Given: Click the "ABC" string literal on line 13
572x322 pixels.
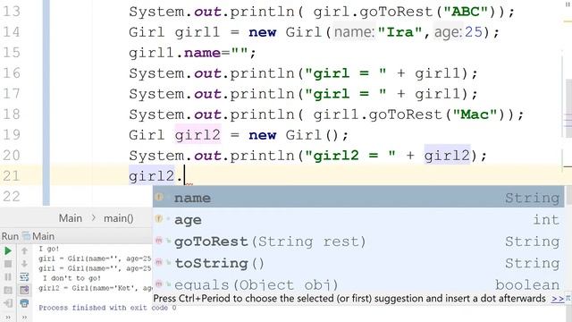Looking at the screenshot, I should click(x=466, y=12).
